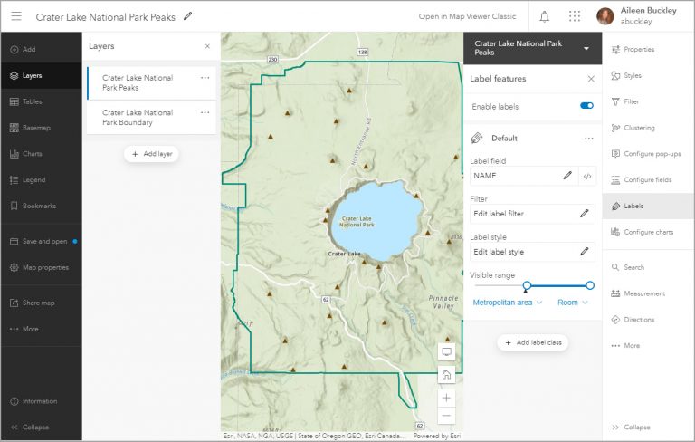The image size is (695, 442).
Task: Select Configure pop-ups in right toolbar
Action: point(650,154)
